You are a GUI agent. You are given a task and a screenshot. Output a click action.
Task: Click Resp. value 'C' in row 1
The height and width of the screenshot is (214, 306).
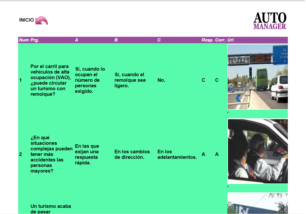[x=203, y=80]
